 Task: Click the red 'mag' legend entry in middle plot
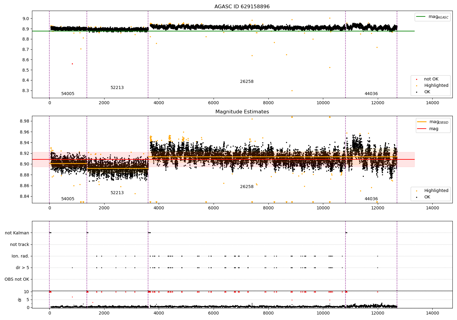tap(428, 129)
